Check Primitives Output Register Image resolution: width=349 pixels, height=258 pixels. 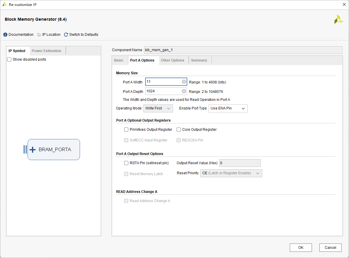(126, 130)
